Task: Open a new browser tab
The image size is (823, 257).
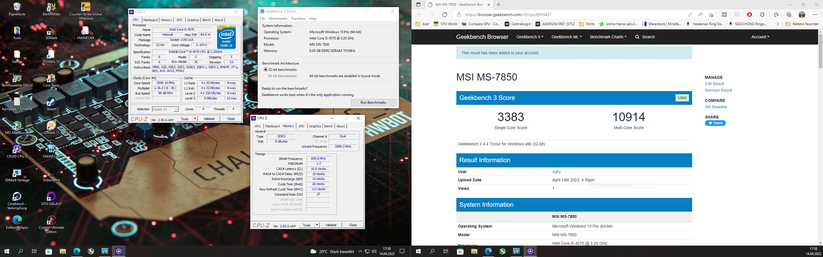Action: [498, 5]
